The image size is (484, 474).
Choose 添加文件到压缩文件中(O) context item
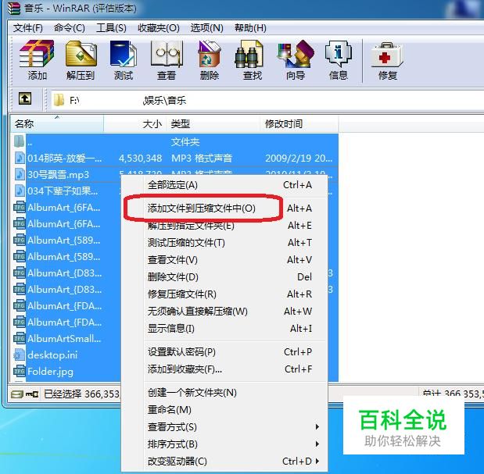[224, 208]
